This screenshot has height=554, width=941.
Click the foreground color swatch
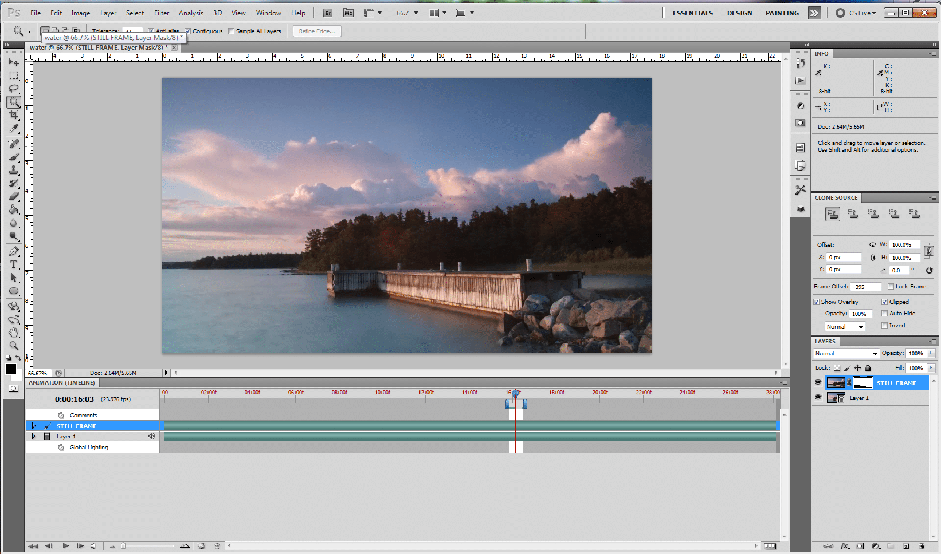click(11, 369)
